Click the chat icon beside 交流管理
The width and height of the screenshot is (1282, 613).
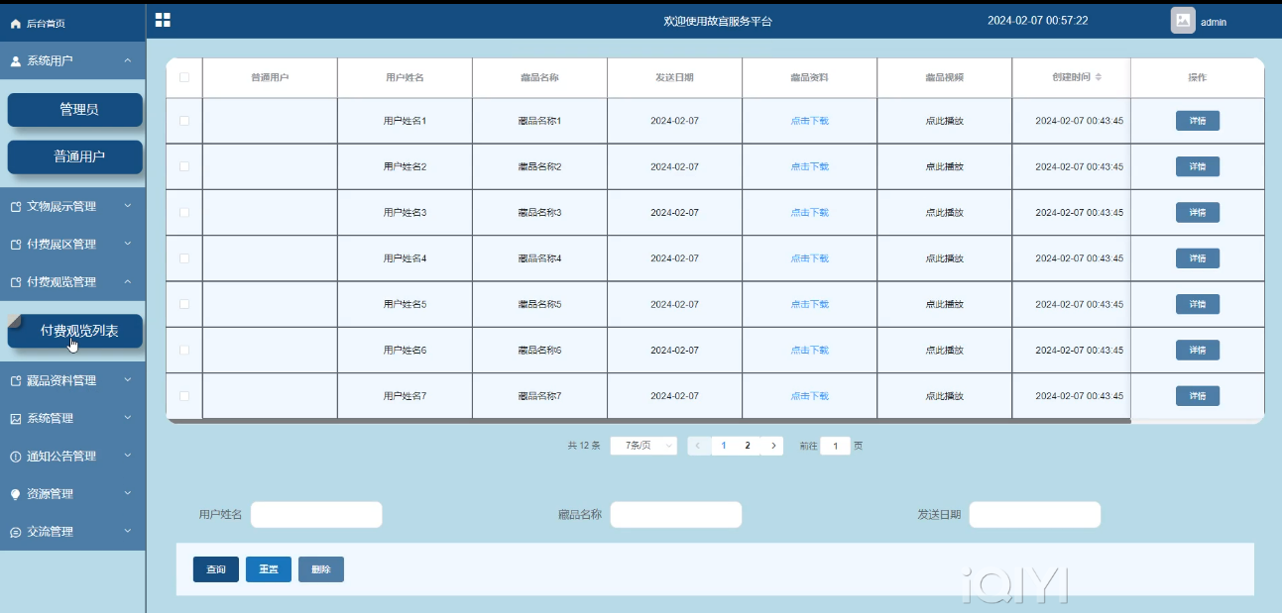click(x=15, y=532)
